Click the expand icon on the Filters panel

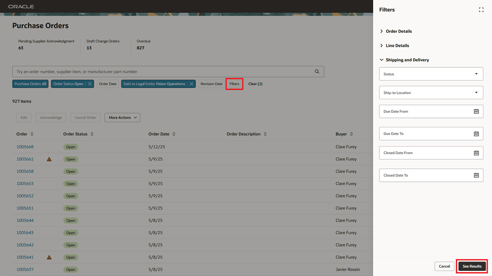[x=481, y=9]
